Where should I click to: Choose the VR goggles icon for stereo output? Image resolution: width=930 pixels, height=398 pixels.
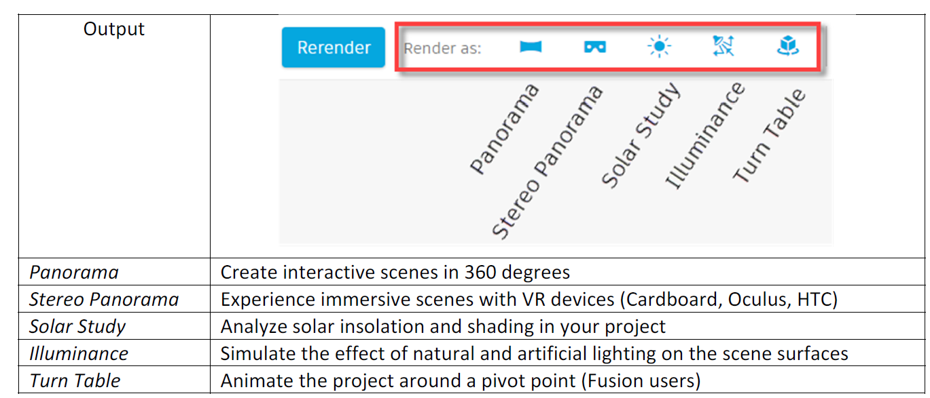(x=594, y=47)
